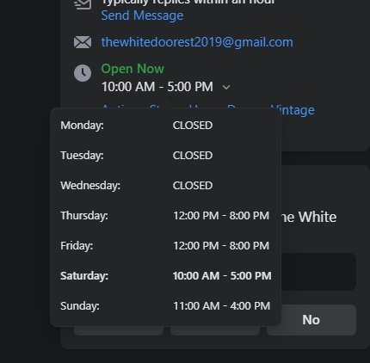Click the envelope email icon
Image resolution: width=370 pixels, height=363 pixels.
pyautogui.click(x=83, y=42)
